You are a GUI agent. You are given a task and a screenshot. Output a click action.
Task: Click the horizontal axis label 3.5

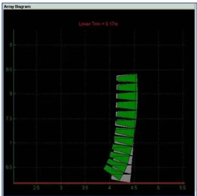point(85,188)
